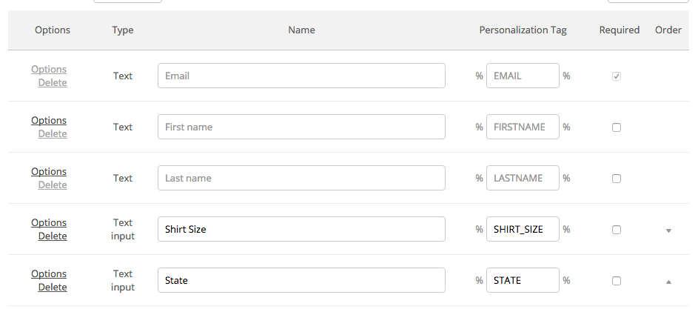
Task: Click the SHIRT_SIZE personalization tag field
Action: coord(522,229)
